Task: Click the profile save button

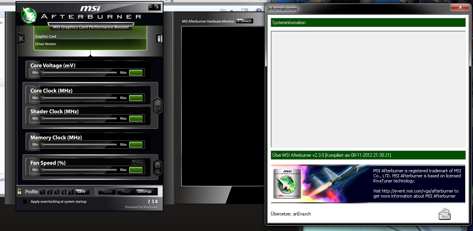Action: click(82, 191)
